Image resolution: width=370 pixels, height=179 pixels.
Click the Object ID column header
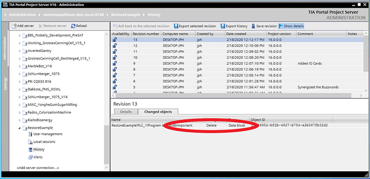pos(291,119)
